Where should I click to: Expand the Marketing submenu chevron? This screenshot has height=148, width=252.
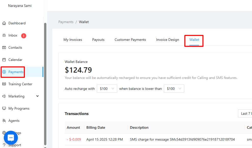point(37,96)
